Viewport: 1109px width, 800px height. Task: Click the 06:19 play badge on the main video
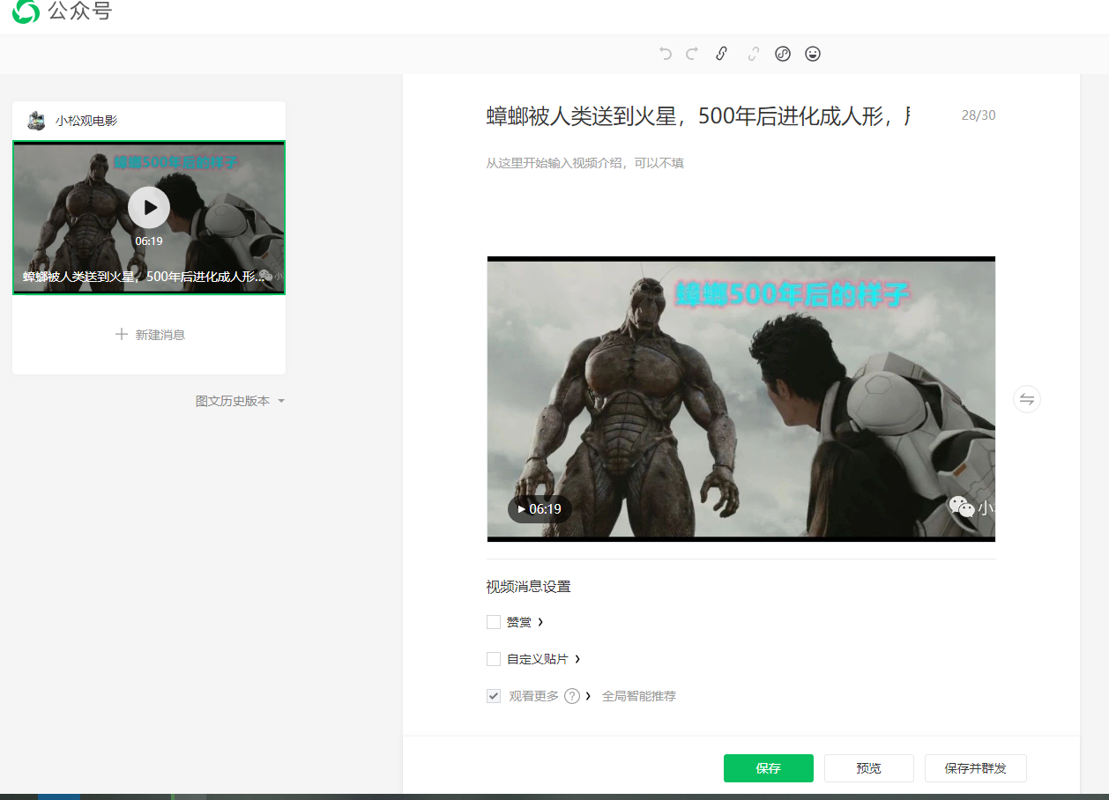540,509
